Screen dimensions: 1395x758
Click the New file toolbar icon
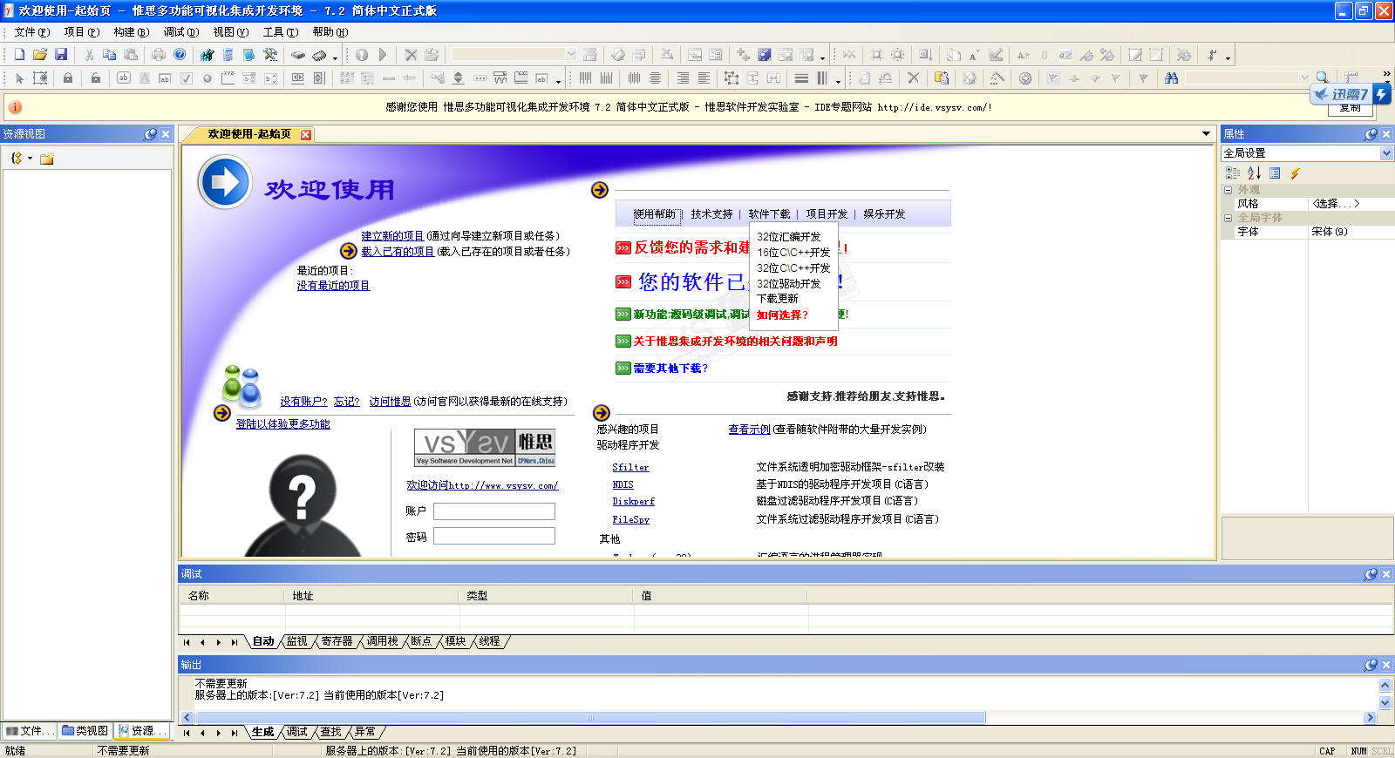(19, 54)
